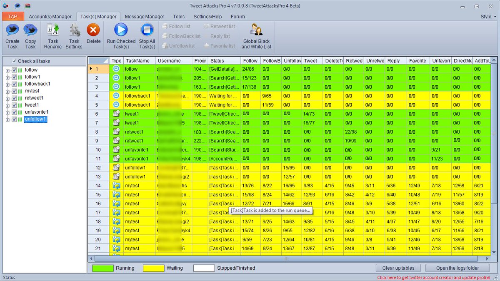Expand the follow1 tree node
Viewport: 500px width, 281px height.
click(7, 77)
